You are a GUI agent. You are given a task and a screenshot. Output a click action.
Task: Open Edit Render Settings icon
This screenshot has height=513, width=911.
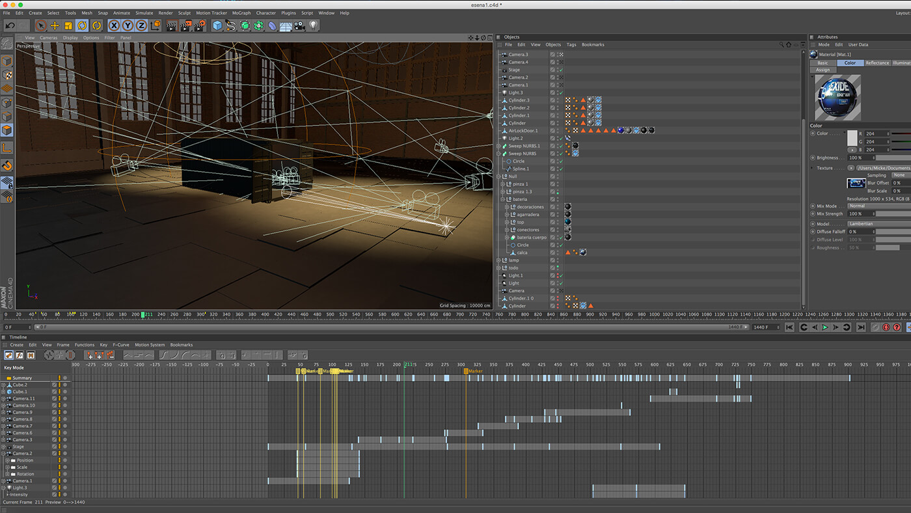pos(199,25)
